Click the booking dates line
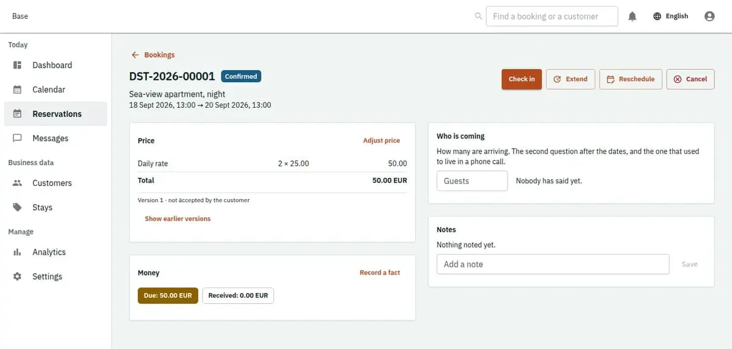732x349 pixels. pyautogui.click(x=200, y=105)
